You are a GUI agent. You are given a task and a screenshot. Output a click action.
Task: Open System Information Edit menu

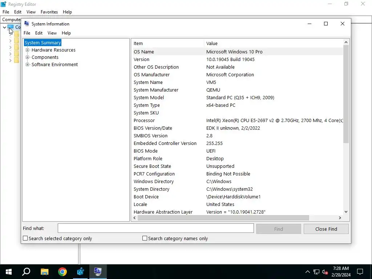pyautogui.click(x=39, y=33)
